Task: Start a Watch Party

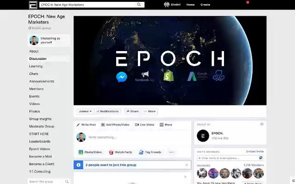Action: 121,152
